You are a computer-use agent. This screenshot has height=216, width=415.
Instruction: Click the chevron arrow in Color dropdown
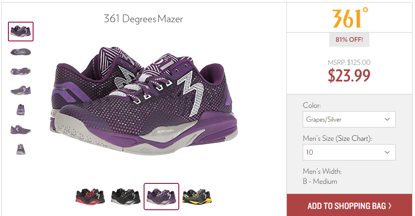(x=387, y=119)
